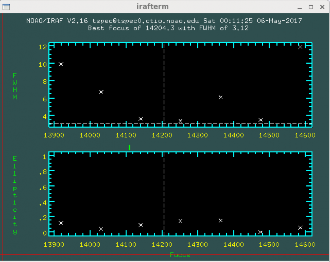Click the green Focus axis title
Viewport: 330px width, 262px height.
[x=180, y=255]
